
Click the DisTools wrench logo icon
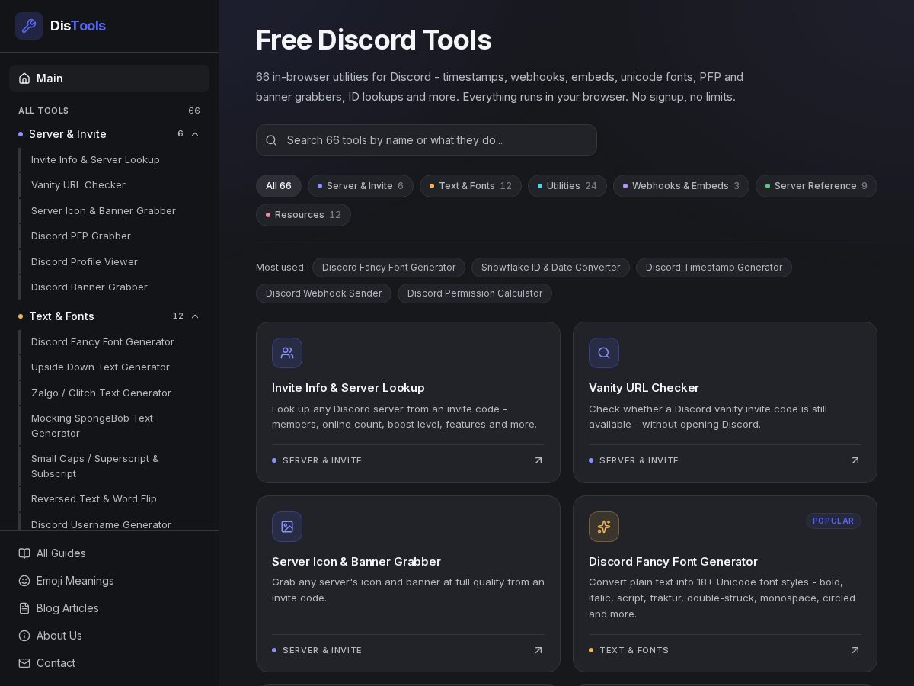29,26
